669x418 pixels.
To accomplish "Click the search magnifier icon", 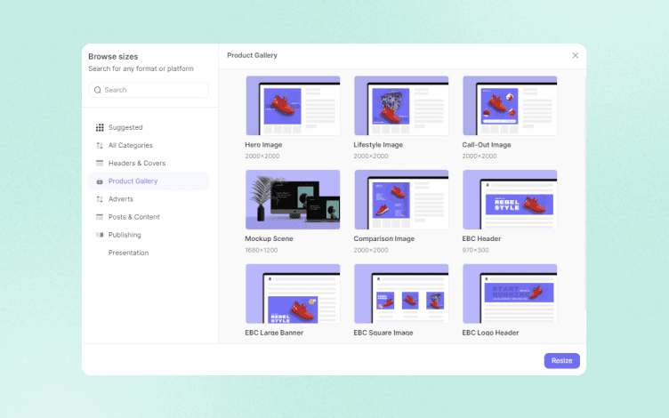I will tap(98, 90).
